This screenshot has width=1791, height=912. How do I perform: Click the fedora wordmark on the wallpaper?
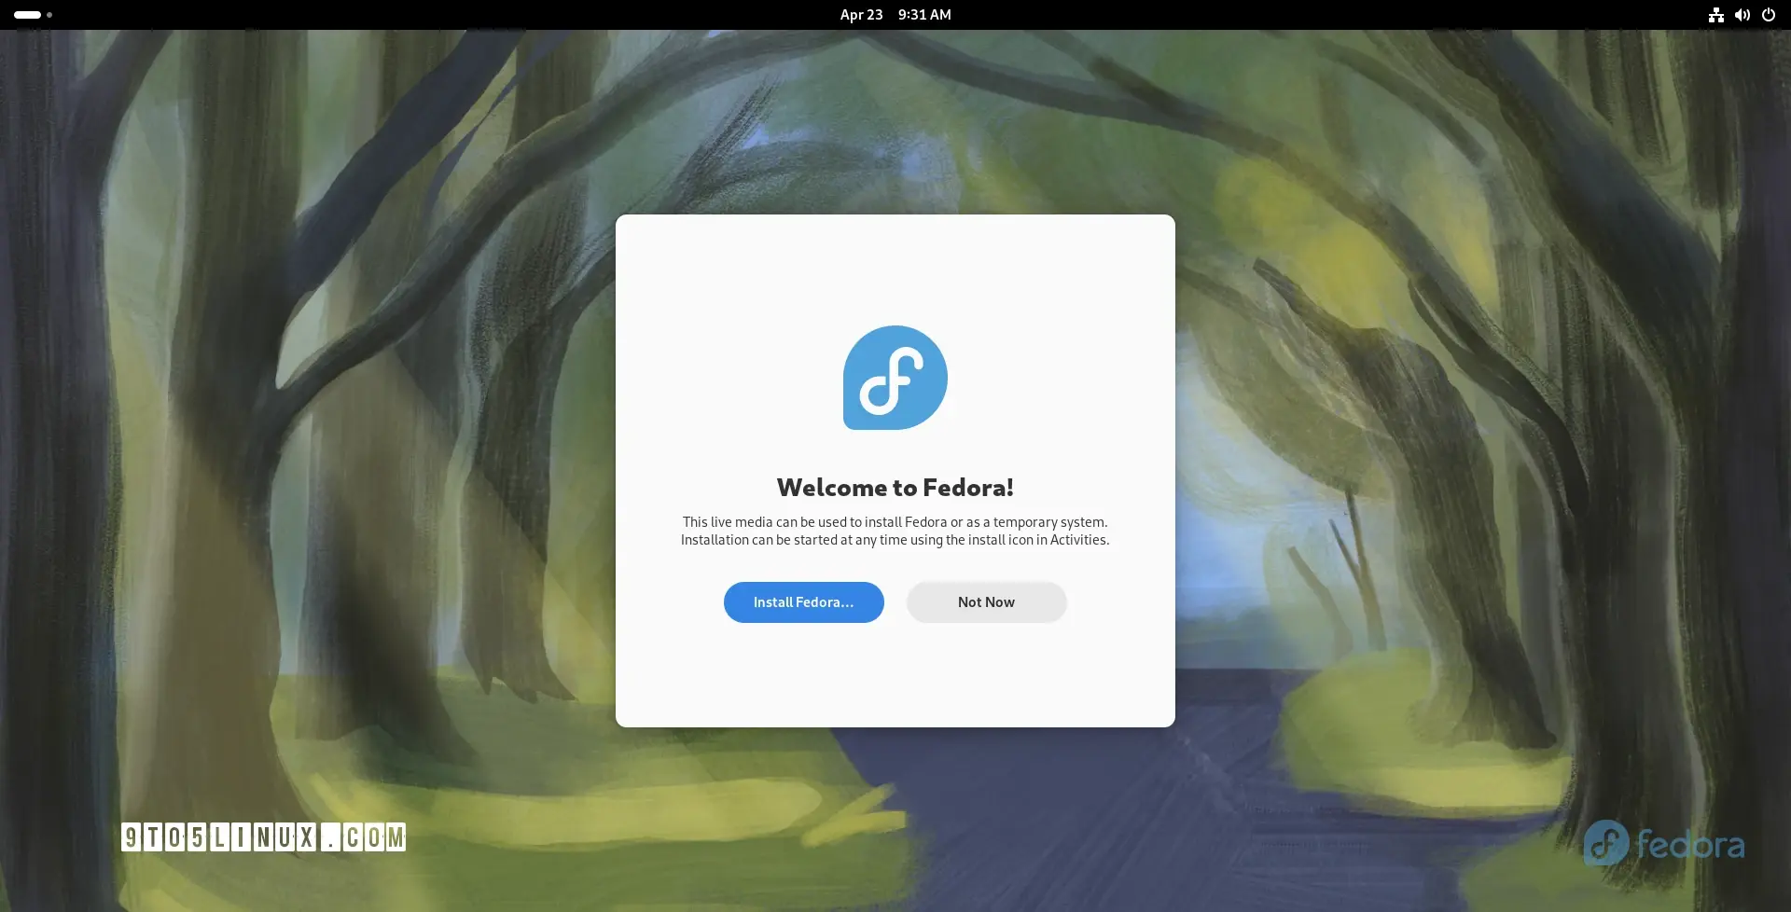click(x=1690, y=845)
